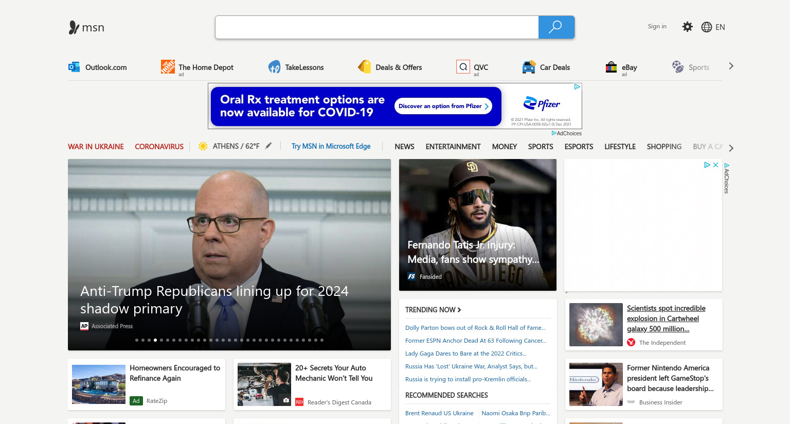Click the Reader's Digest RD icon
Image resolution: width=790 pixels, height=424 pixels.
(x=299, y=402)
